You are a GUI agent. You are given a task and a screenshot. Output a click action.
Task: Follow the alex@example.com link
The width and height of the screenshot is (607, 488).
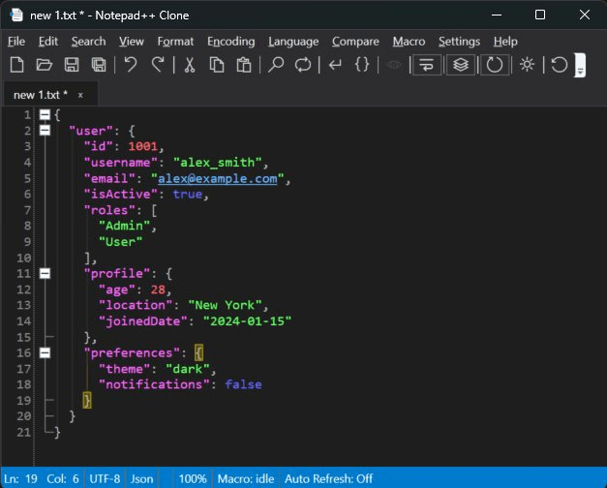(217, 178)
